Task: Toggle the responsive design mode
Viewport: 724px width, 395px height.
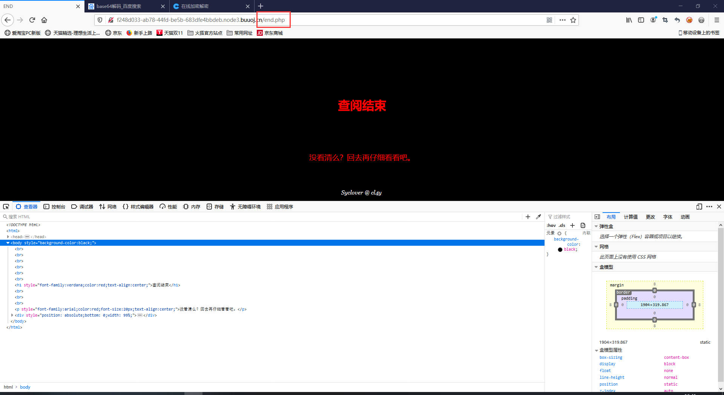Action: (x=699, y=207)
